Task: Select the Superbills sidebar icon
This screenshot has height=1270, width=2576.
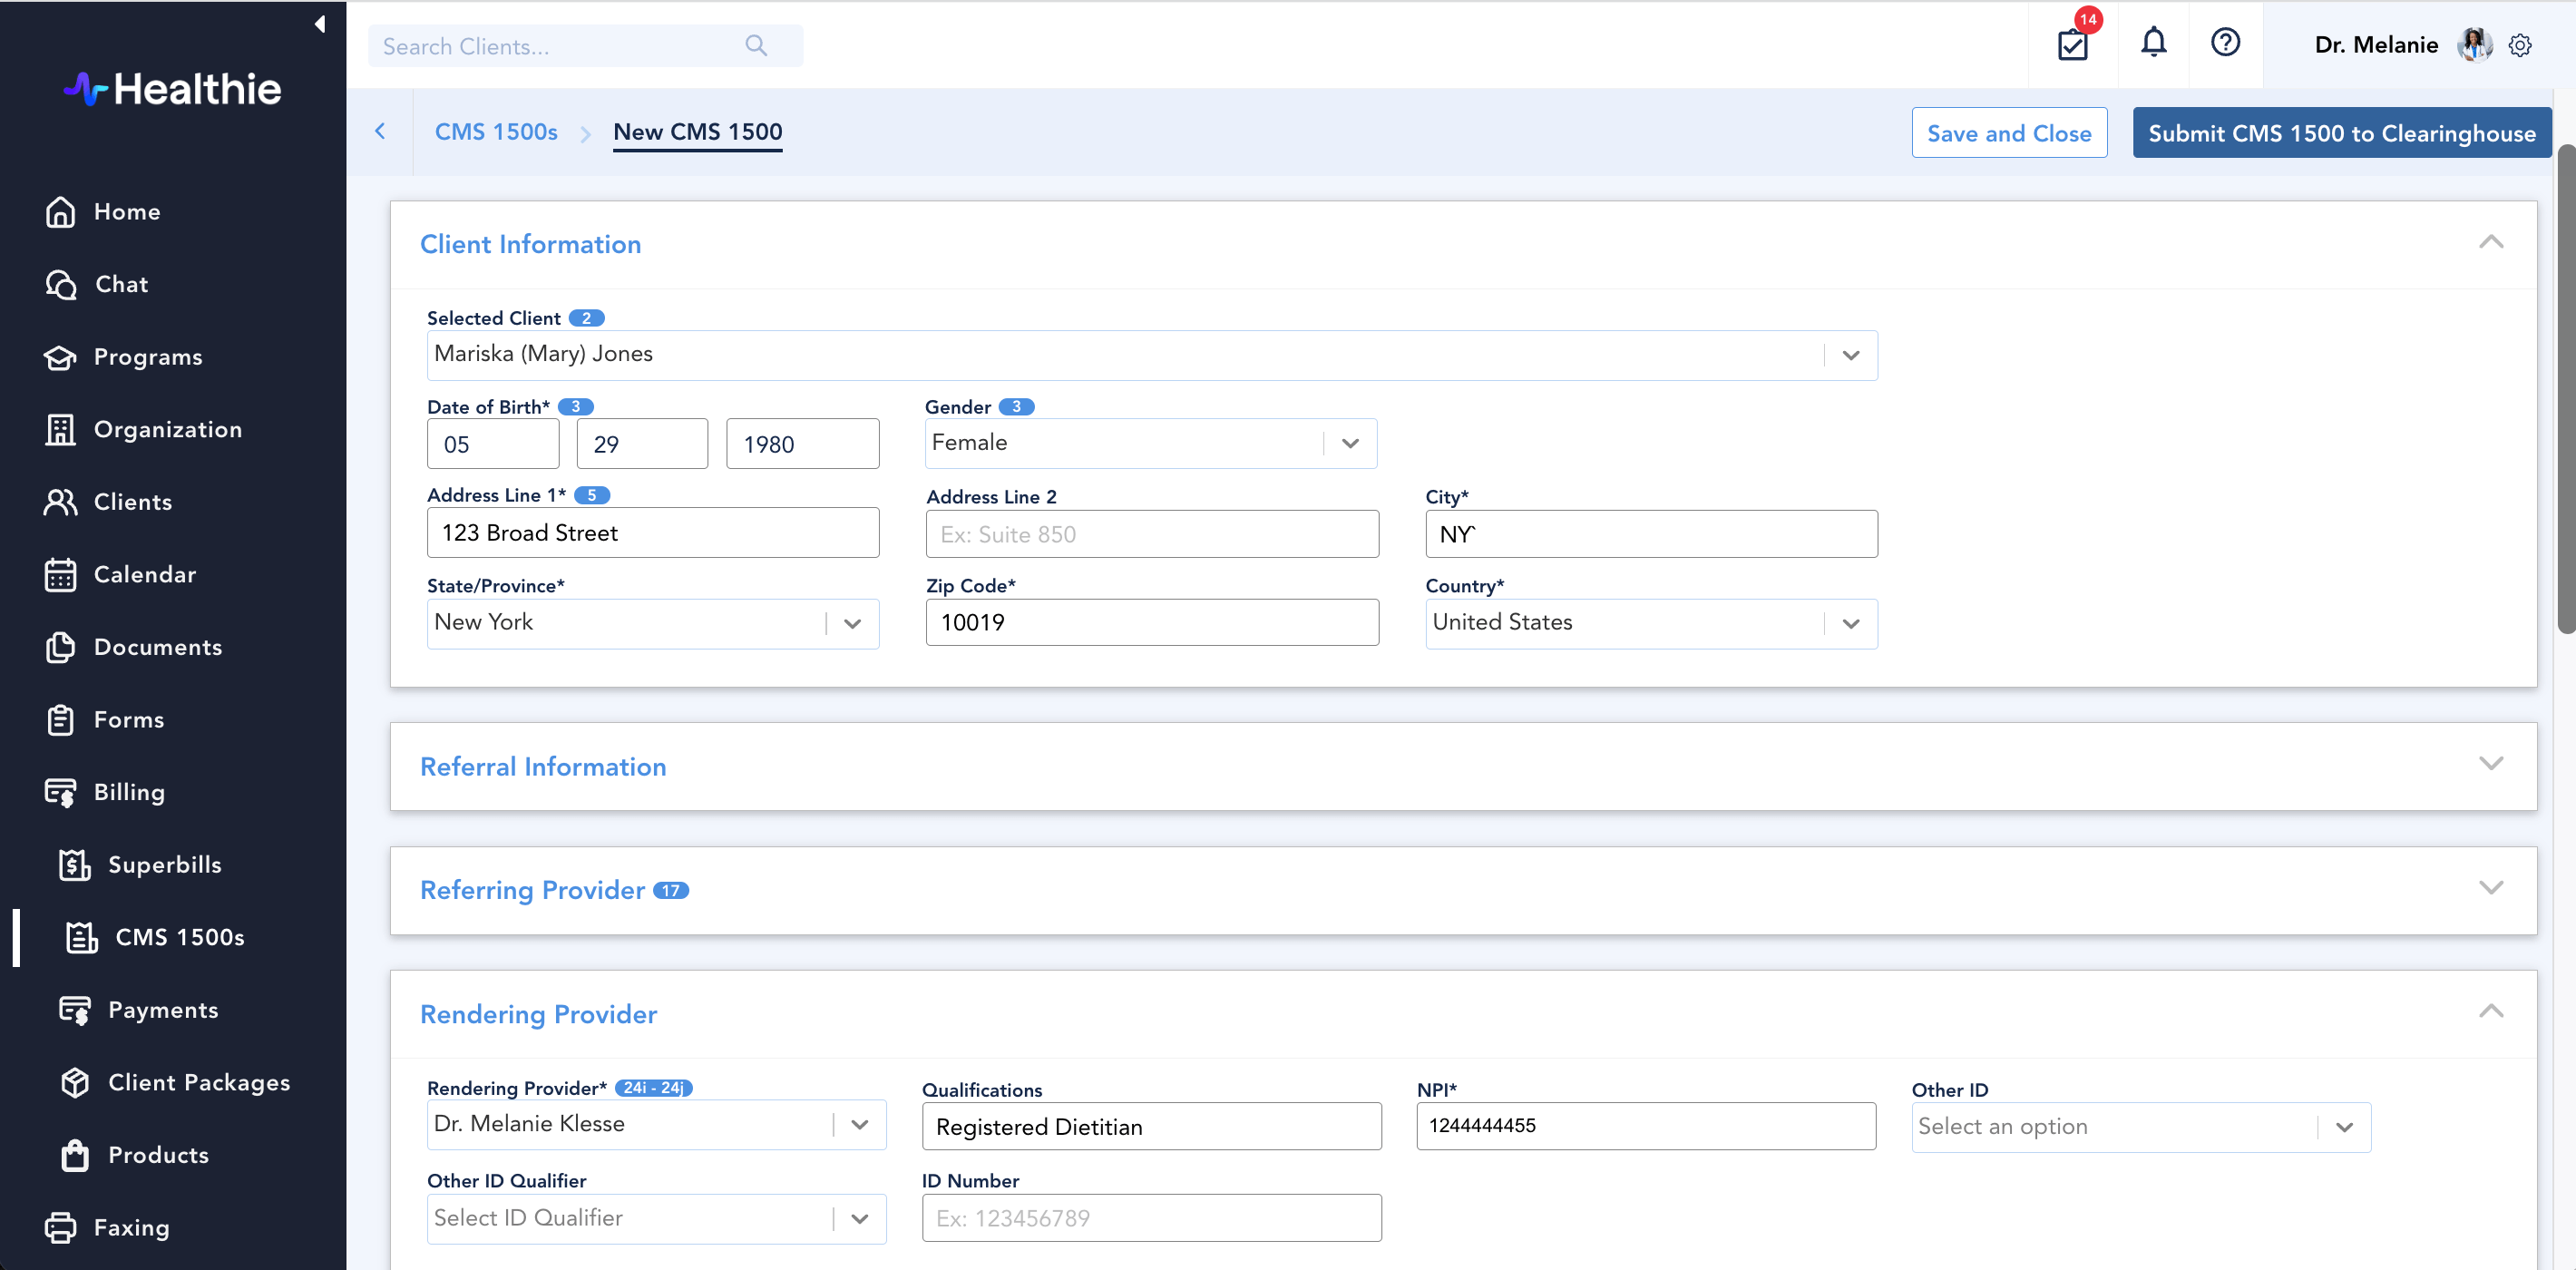Action: pyautogui.click(x=75, y=864)
